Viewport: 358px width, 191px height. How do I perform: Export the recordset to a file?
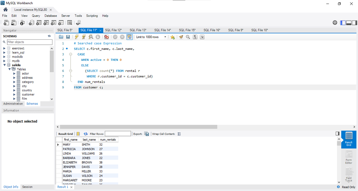click(x=146, y=134)
